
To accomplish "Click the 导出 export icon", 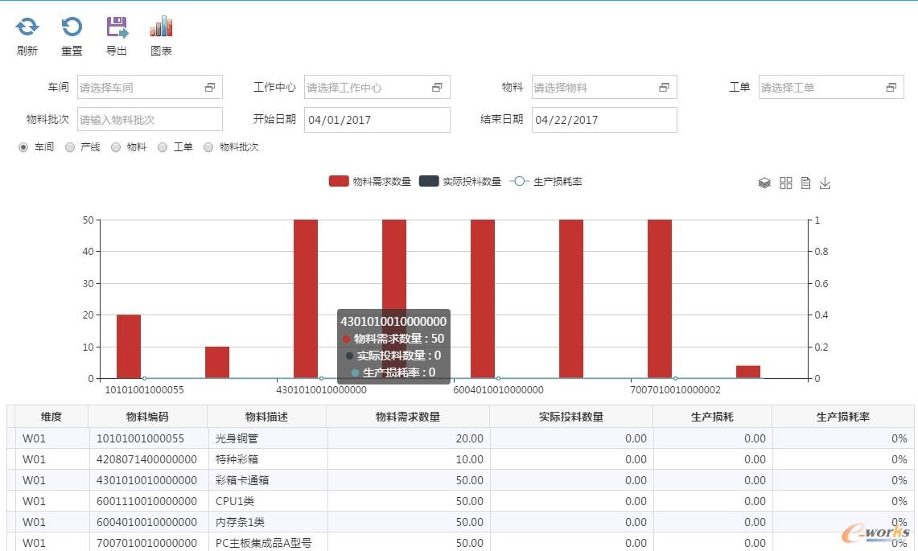I will [117, 27].
